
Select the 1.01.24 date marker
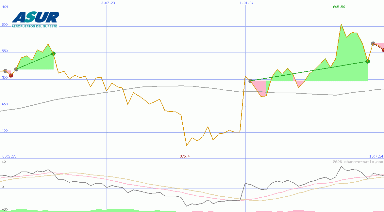point(246,3)
